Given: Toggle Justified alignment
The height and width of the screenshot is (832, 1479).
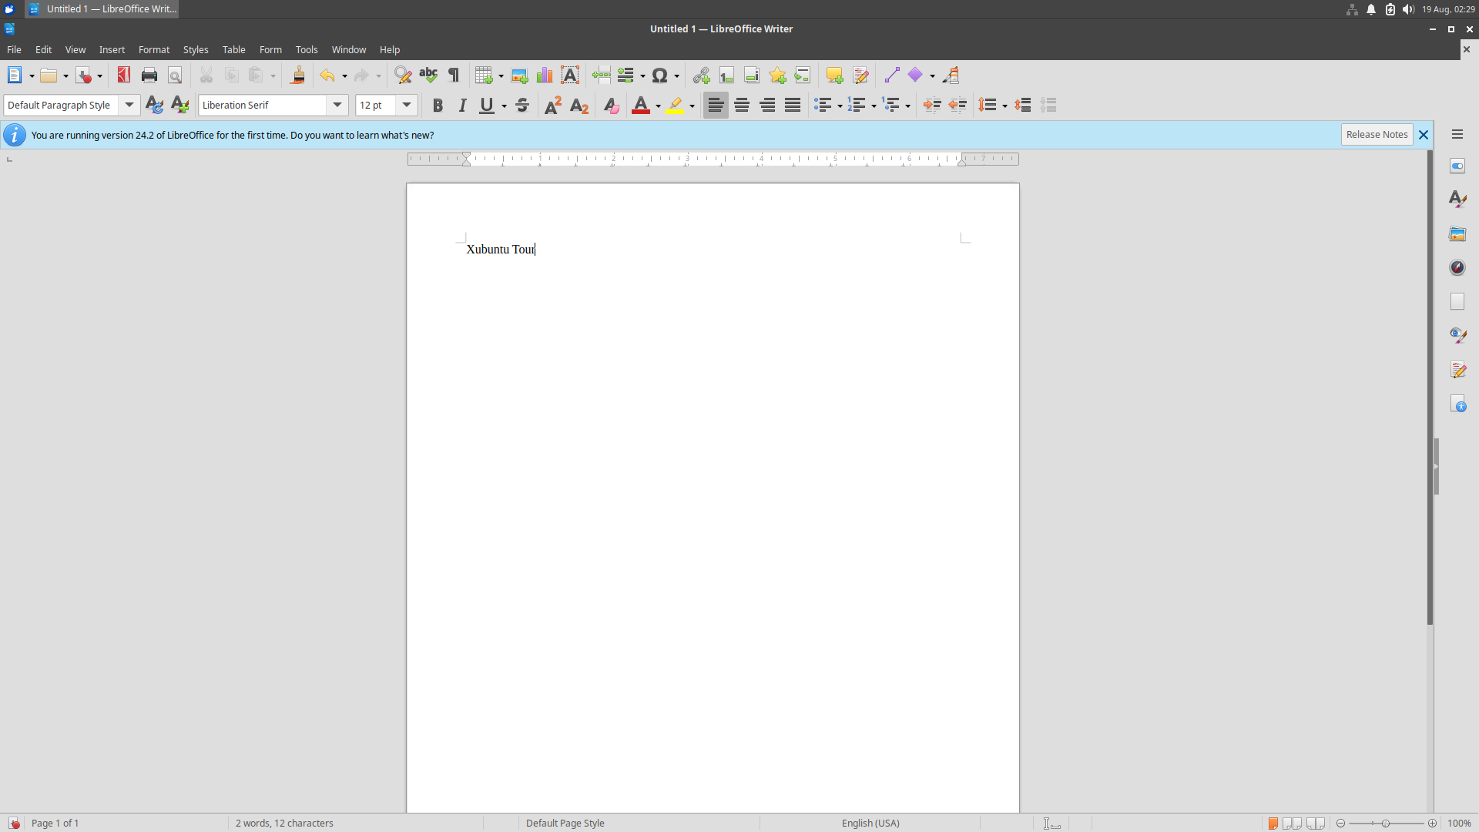Looking at the screenshot, I should (793, 106).
